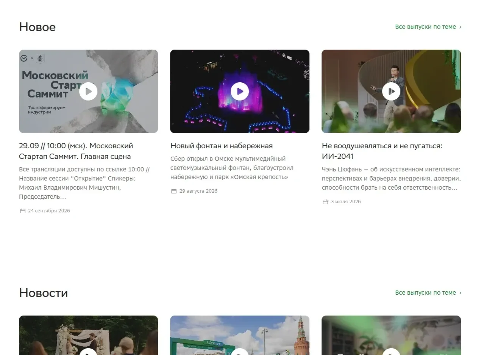Click the chevron arrow beside the Новости link
Screen dimensions: 484x355
[x=460, y=293]
